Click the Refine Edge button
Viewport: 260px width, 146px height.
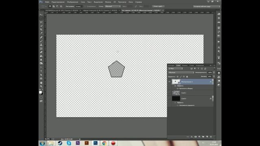tap(158, 6)
